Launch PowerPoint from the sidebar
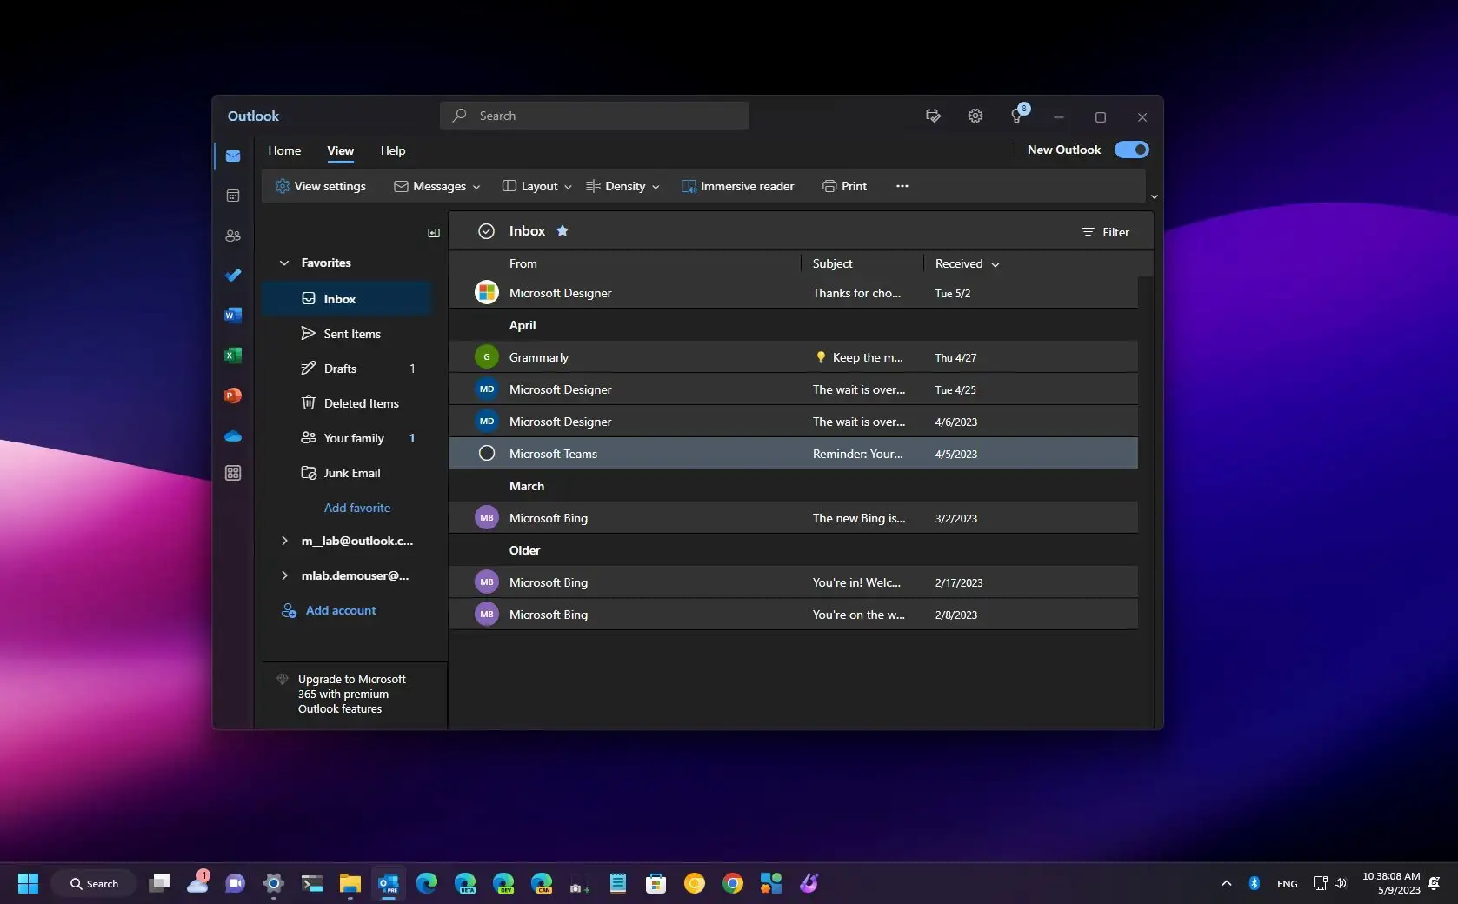This screenshot has height=904, width=1458. [232, 395]
